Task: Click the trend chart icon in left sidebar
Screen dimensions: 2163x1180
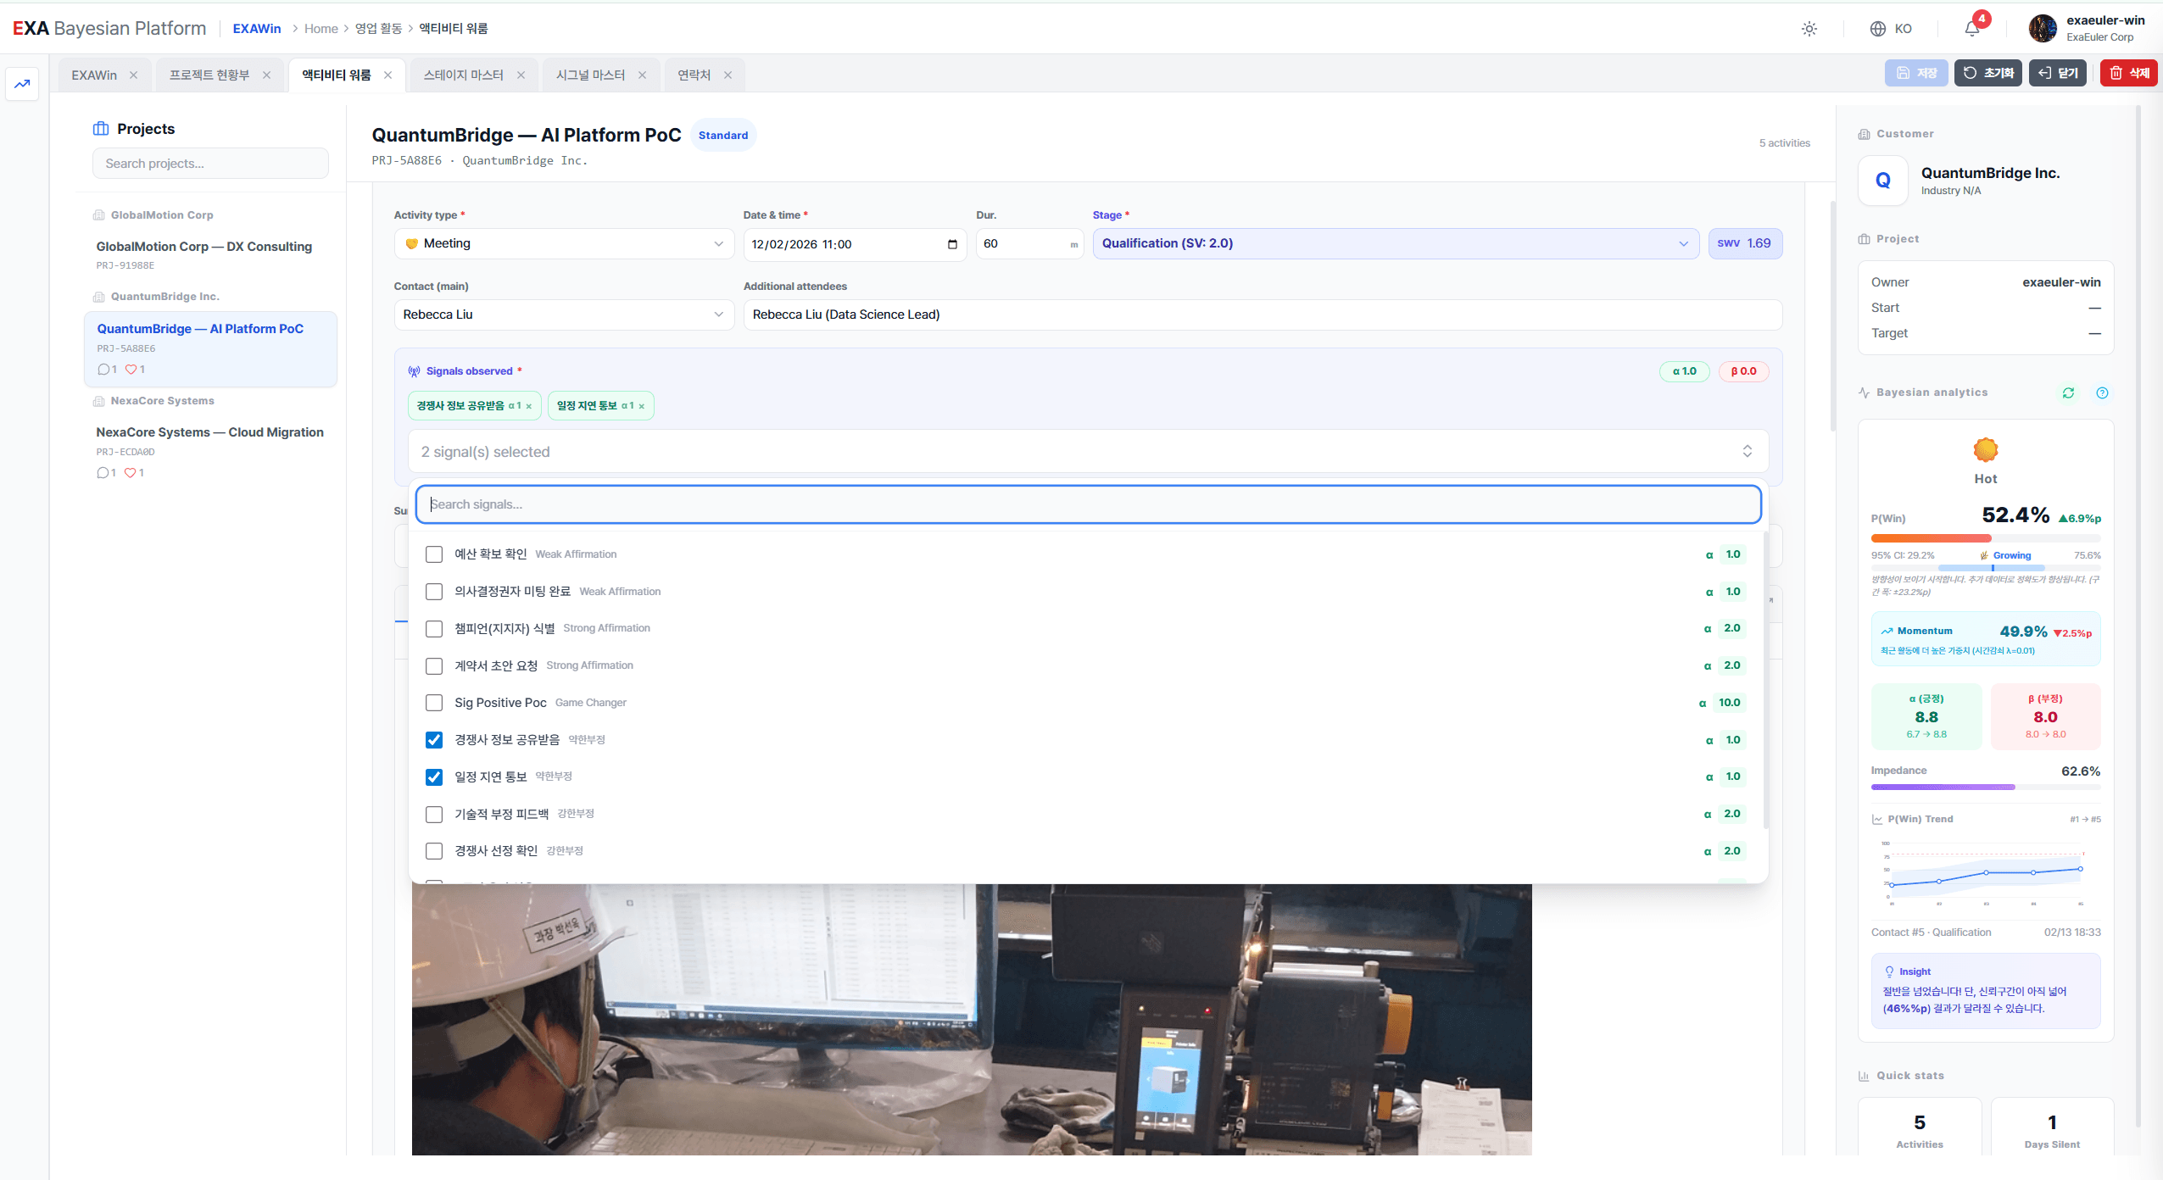Action: point(22,83)
